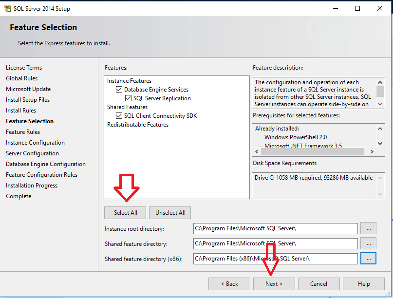Screen dimensions: 393x298
Task: Click the feature description scrollbar thumb
Action: click(x=380, y=92)
